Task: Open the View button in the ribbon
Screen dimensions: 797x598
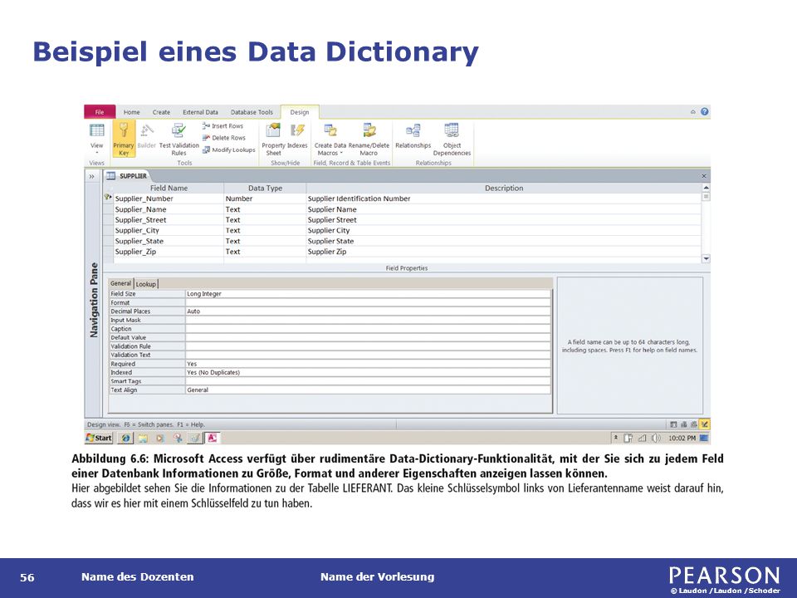Action: pyautogui.click(x=96, y=139)
